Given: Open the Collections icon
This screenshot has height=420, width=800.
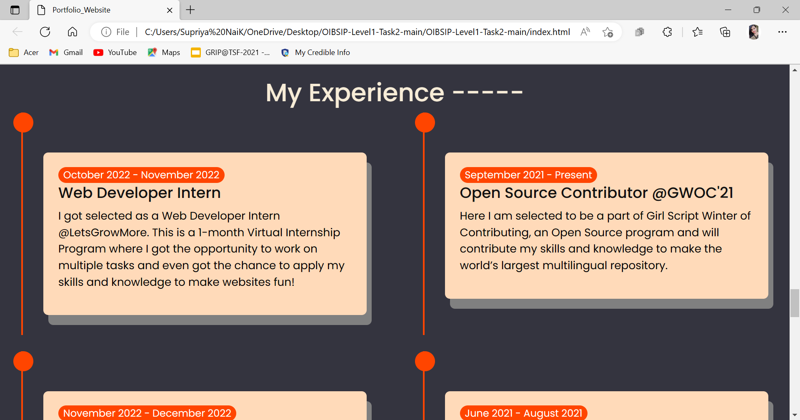Looking at the screenshot, I should (725, 32).
